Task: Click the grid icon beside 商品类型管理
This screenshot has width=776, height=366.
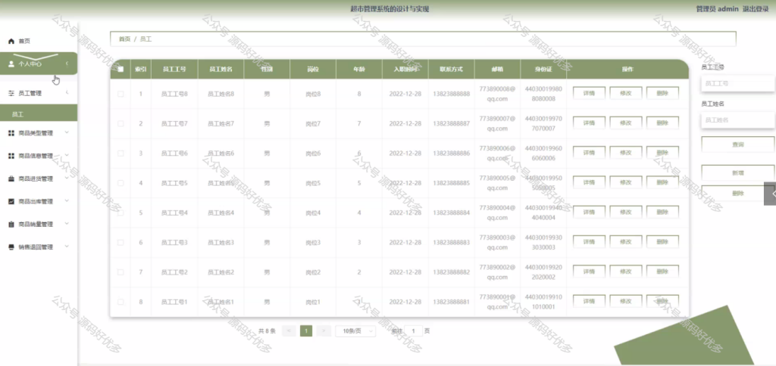Action: pyautogui.click(x=11, y=133)
